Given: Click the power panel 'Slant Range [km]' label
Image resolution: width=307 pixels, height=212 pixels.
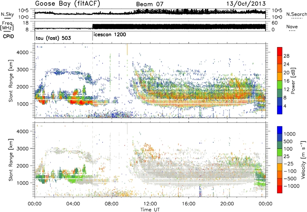Looking at the screenshot, I should click(x=11, y=81).
